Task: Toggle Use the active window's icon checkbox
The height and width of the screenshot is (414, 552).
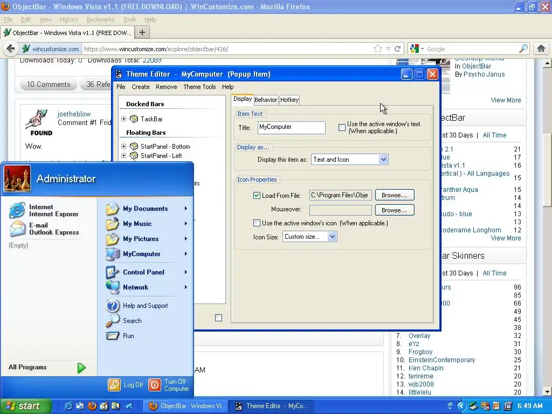Action: (x=257, y=223)
